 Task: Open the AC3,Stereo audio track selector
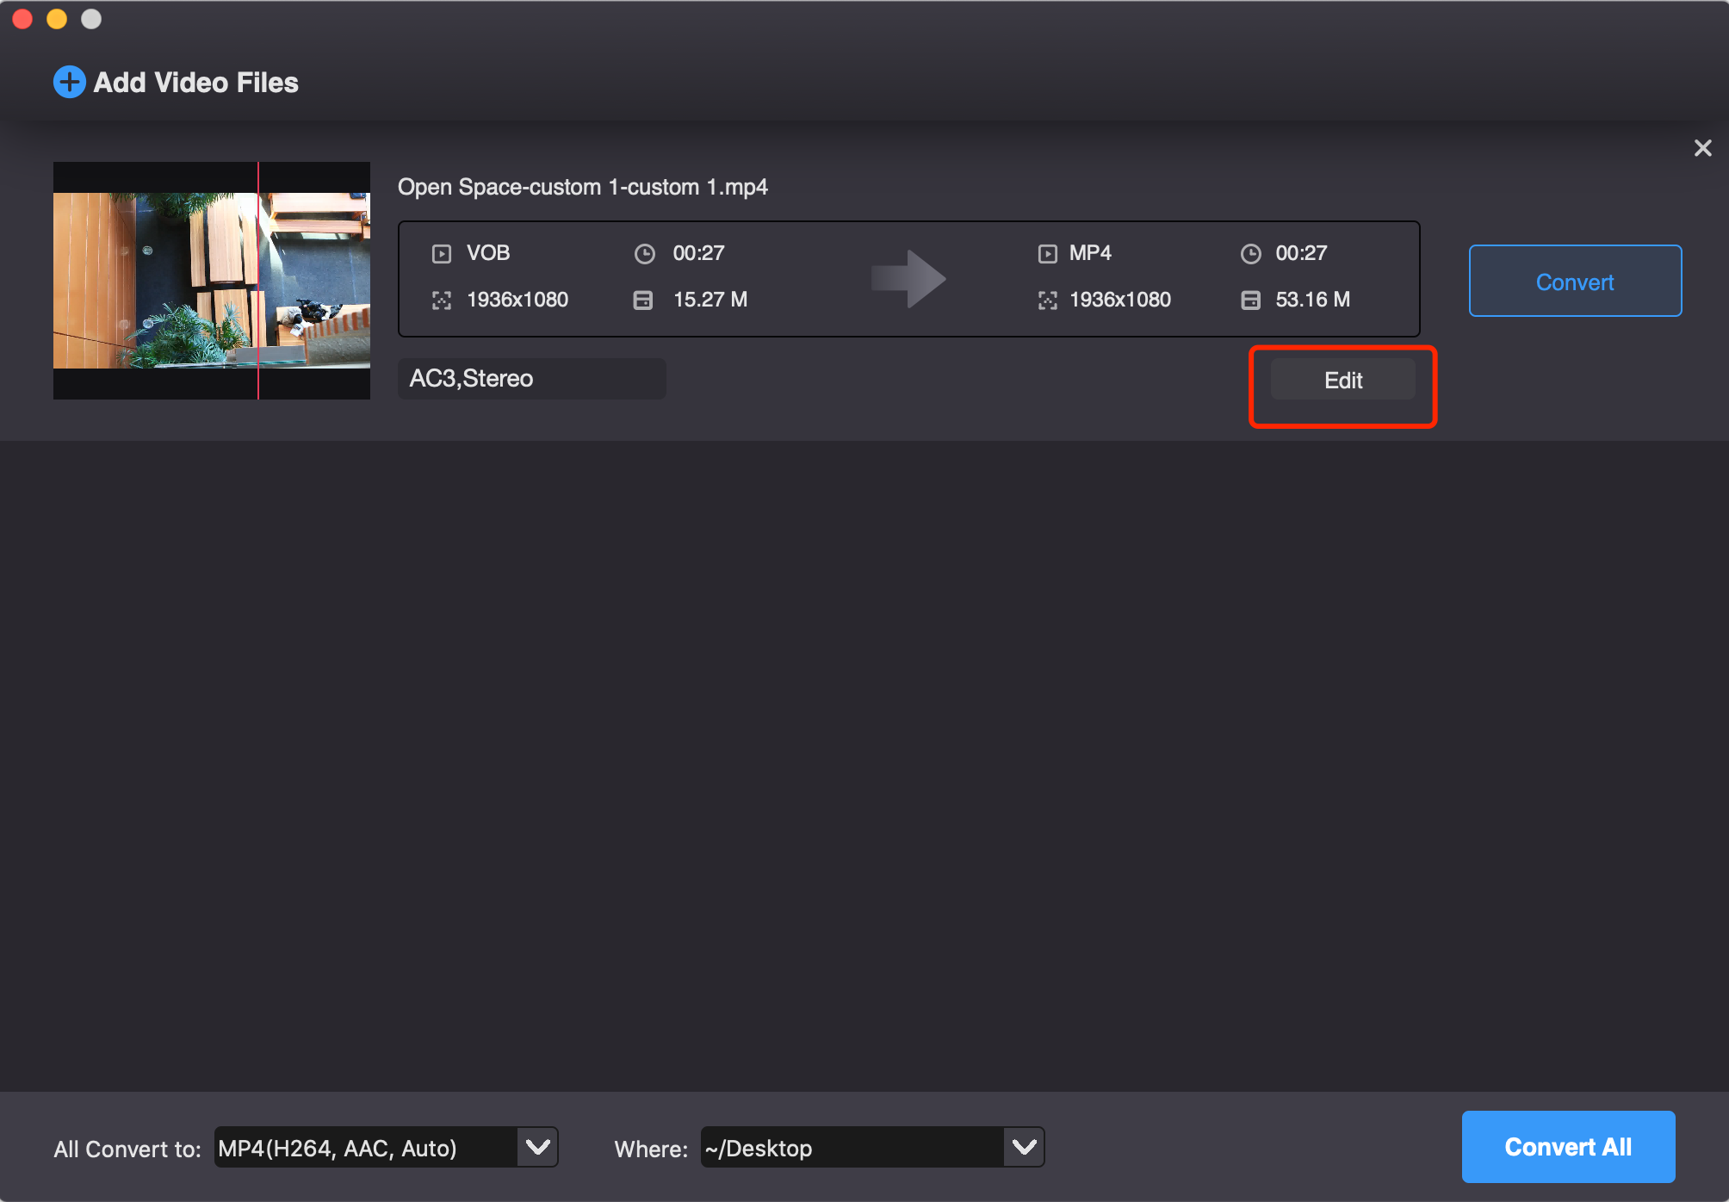[x=532, y=379]
